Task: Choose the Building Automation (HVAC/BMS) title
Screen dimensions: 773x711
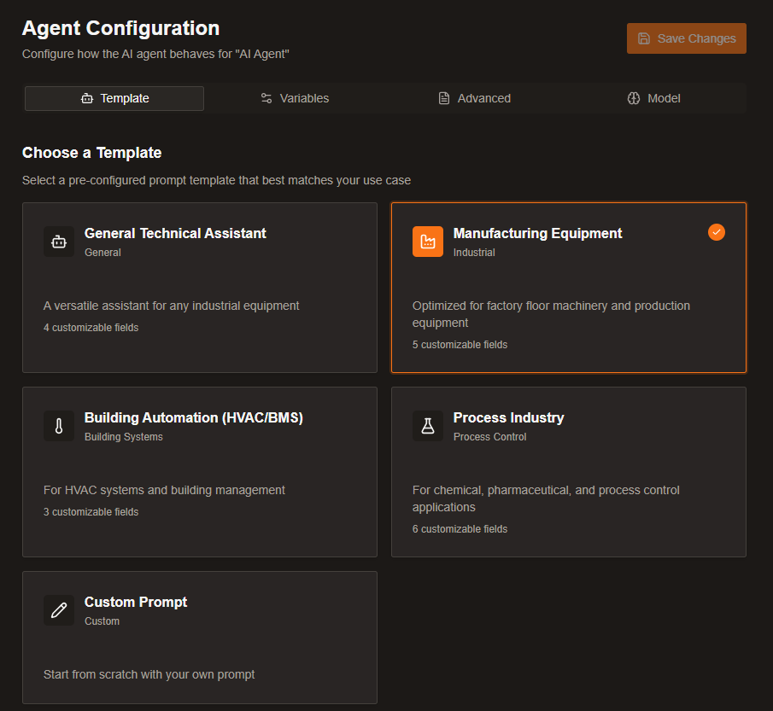Action: (x=194, y=417)
